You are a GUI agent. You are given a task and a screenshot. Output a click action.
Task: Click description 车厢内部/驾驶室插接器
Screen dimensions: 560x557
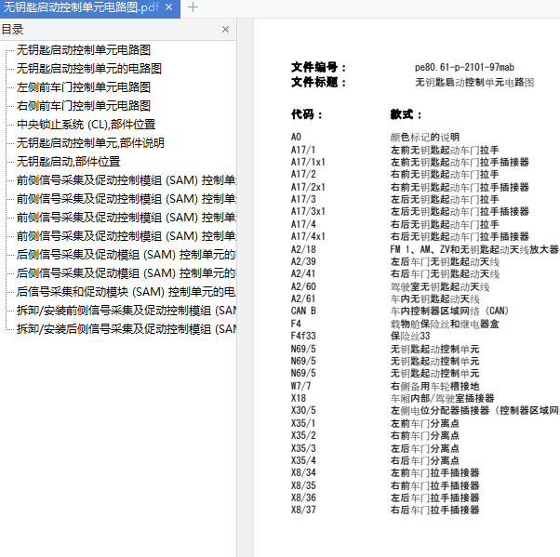[442, 398]
